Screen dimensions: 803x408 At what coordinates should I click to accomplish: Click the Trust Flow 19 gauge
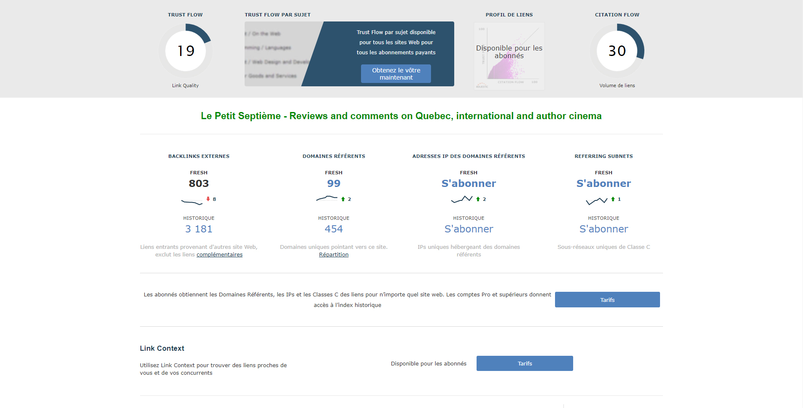tap(186, 51)
